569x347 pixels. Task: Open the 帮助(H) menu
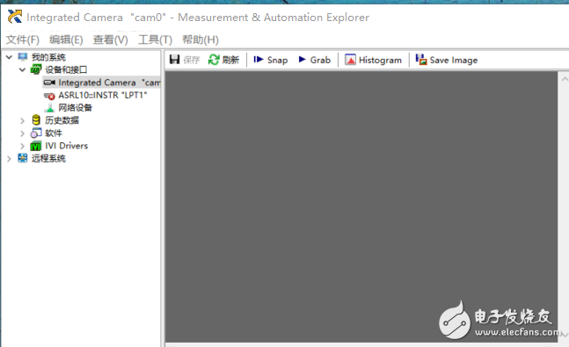pos(201,40)
